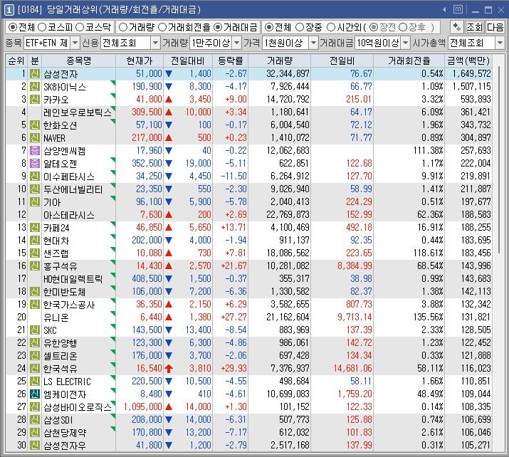The image size is (509, 457).
Task: Sort by 순위 column header
Action: pos(16,61)
